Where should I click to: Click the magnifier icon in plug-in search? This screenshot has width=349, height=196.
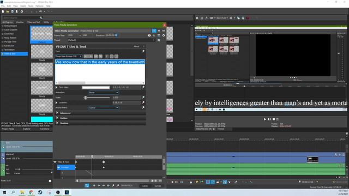point(41,17)
